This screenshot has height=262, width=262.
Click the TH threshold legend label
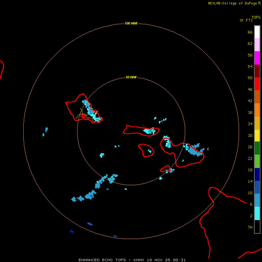[x=250, y=227]
